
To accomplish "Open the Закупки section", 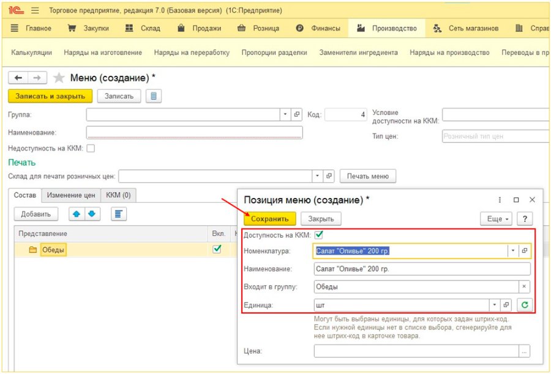I will click(88, 28).
